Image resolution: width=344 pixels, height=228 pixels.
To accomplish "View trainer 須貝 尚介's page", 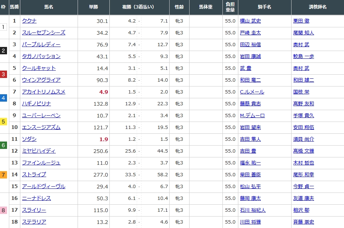I will [x=303, y=139].
